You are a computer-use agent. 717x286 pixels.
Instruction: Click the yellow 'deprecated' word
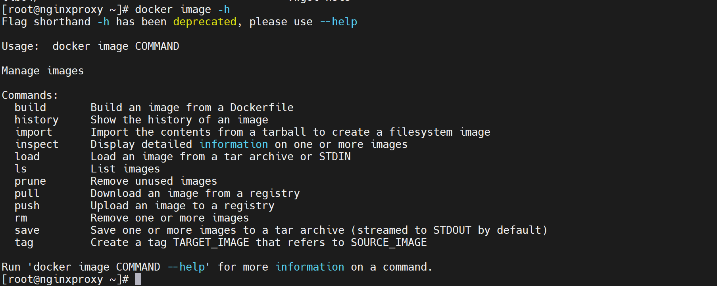[205, 22]
